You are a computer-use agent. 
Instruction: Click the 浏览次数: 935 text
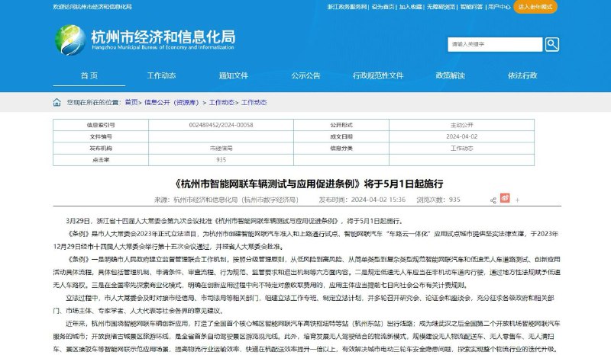438,200
